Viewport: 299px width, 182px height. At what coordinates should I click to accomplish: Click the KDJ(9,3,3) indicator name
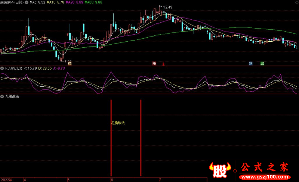coord(13,68)
